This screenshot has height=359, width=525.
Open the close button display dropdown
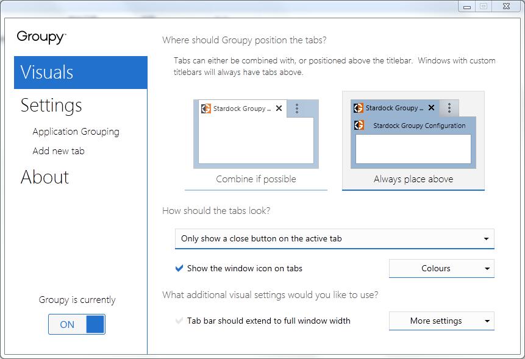click(x=334, y=239)
